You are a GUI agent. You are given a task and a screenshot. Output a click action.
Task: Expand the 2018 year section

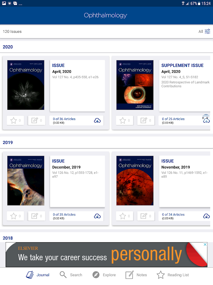[x=106, y=238]
